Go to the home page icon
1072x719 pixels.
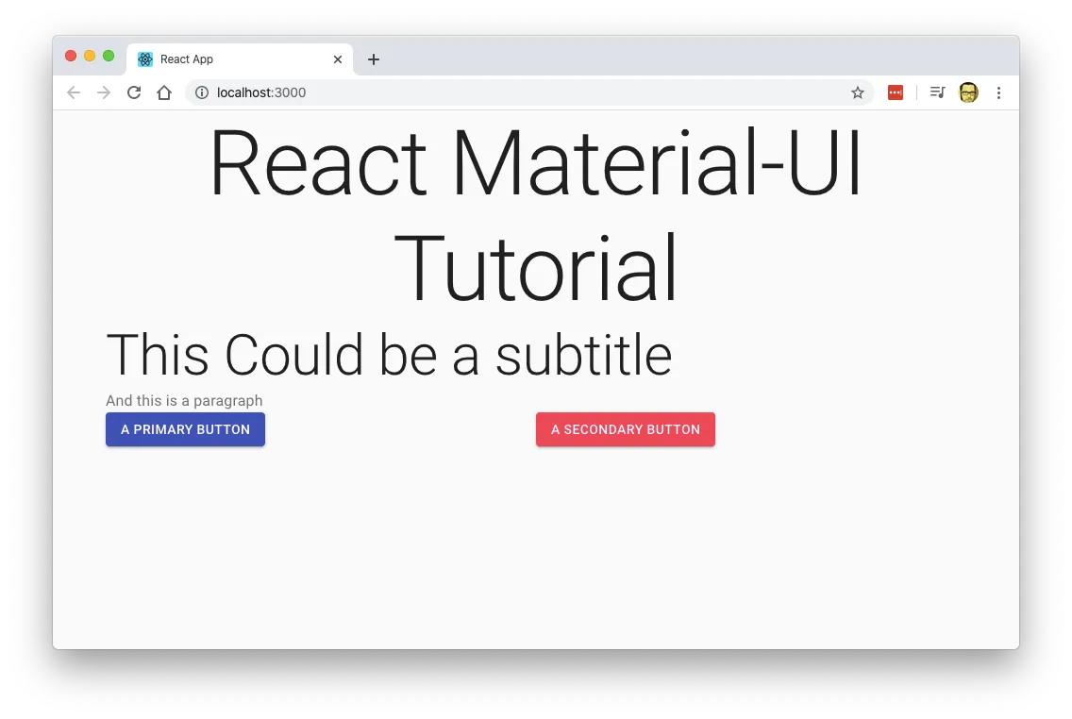pyautogui.click(x=164, y=92)
